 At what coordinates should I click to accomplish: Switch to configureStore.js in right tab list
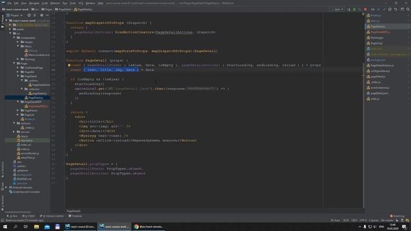click(x=378, y=71)
